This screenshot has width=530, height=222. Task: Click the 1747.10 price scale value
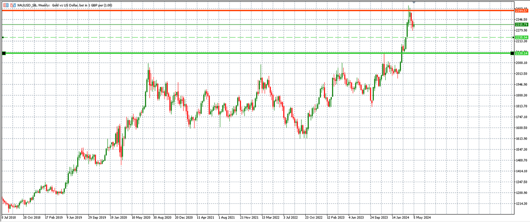[522, 117]
